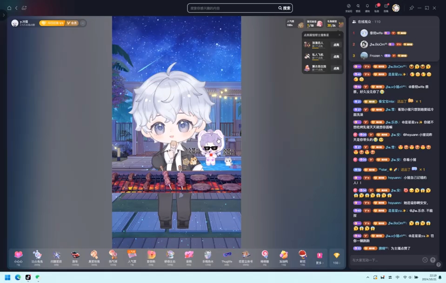Send the 跑车 sports car gift

[75, 258]
